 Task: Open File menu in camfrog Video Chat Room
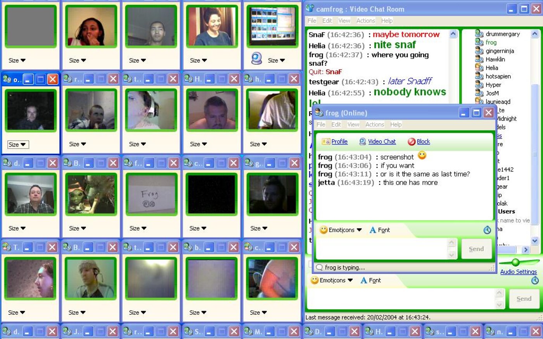click(312, 21)
